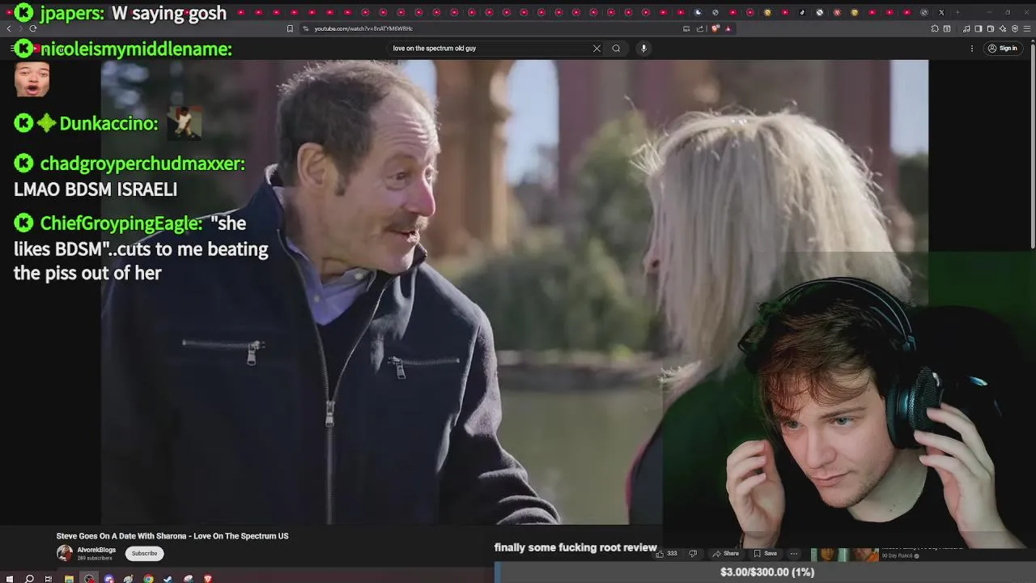
Task: Click the Share button below video
Action: (725, 554)
